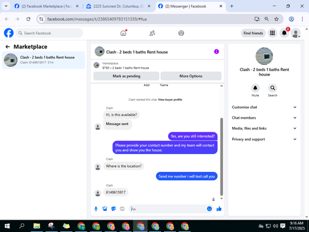Click the install app icon in address bar

256,19
